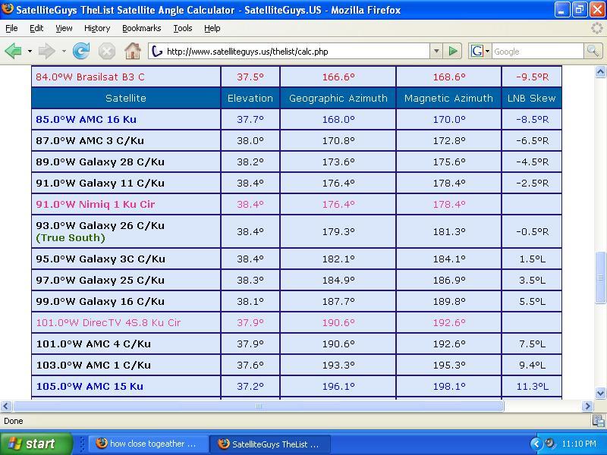Click the horizontal scrollbar thumb
Image resolution: width=607 pixels, height=455 pixels.
259,406
